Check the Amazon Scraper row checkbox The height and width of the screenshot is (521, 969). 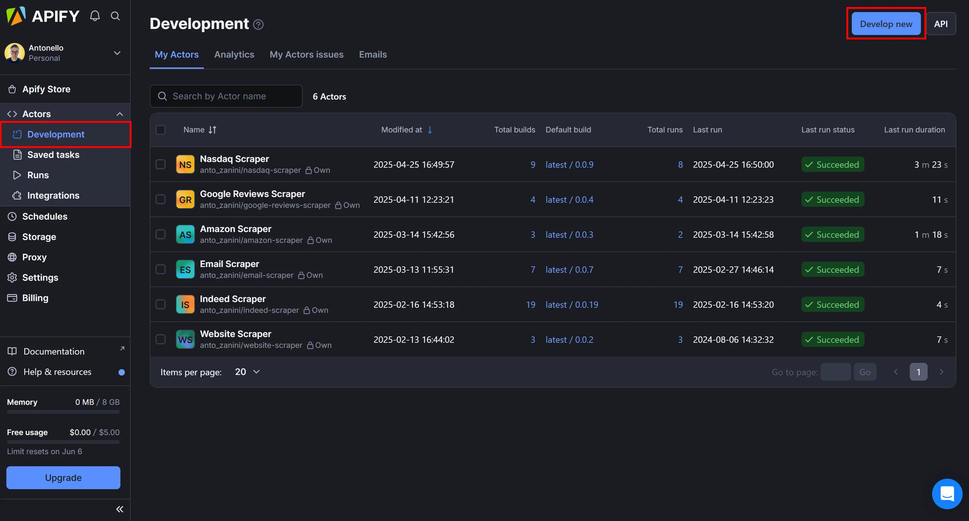tap(161, 234)
